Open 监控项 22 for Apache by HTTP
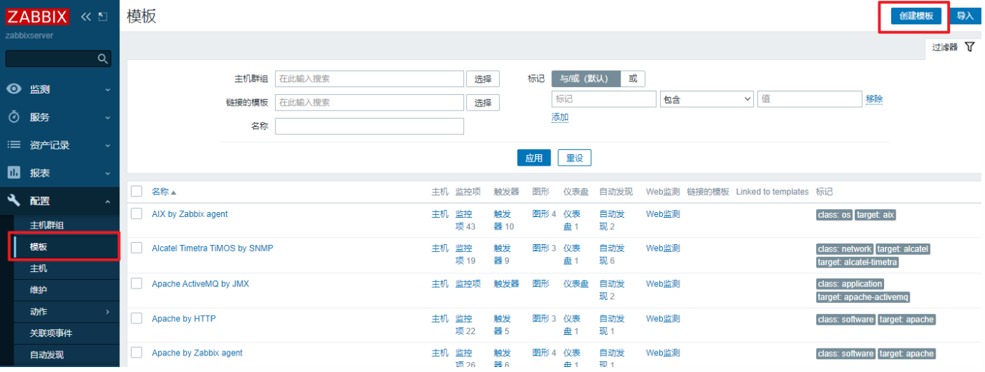This screenshot has width=985, height=372. (x=465, y=325)
